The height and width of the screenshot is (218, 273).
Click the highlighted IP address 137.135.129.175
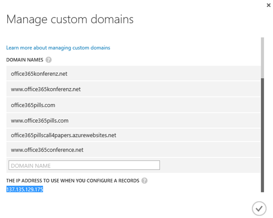25,189
